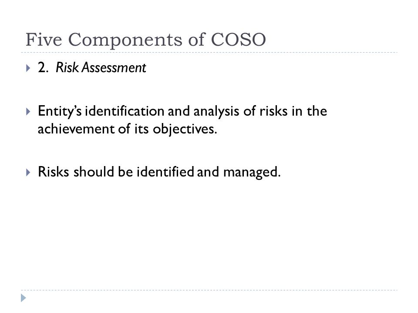Click the bullet arrow beside Risks should

coord(28,172)
